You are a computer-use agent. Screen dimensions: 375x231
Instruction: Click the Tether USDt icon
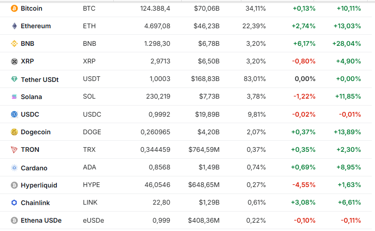(x=14, y=79)
